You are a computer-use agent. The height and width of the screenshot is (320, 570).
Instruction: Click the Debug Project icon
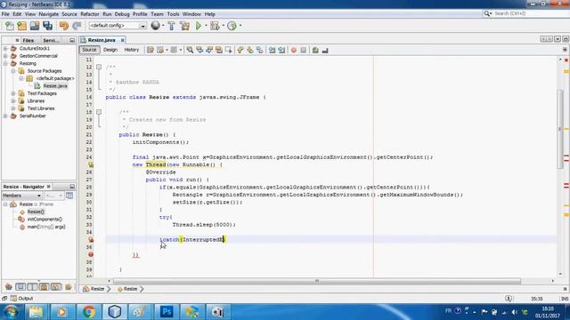(215, 26)
